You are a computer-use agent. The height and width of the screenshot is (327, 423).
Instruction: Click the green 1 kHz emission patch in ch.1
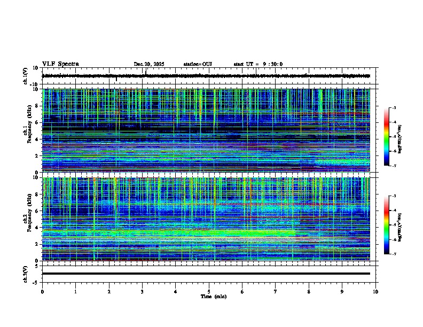tap(342, 162)
